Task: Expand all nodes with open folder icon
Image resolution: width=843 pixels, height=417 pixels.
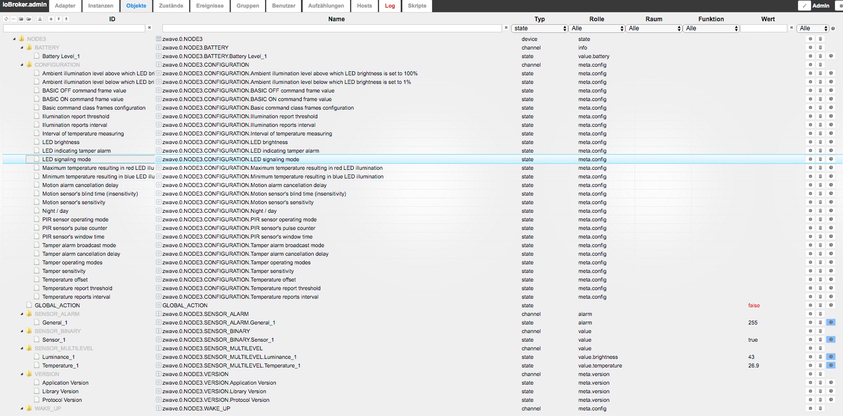Action: coord(29,19)
